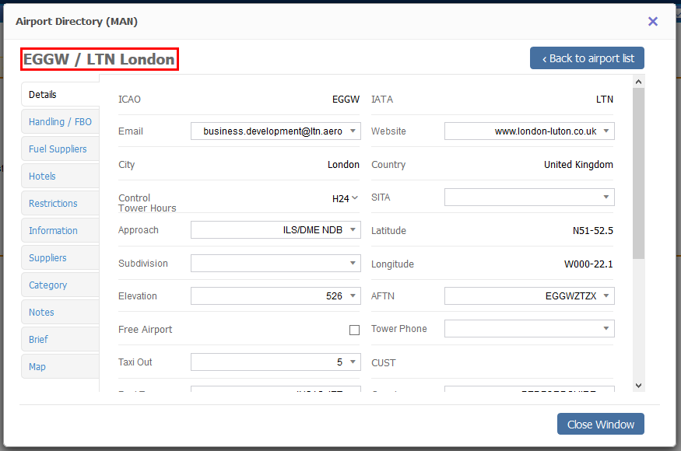Open the Fuel Suppliers tab
The image size is (681, 451).
60,149
